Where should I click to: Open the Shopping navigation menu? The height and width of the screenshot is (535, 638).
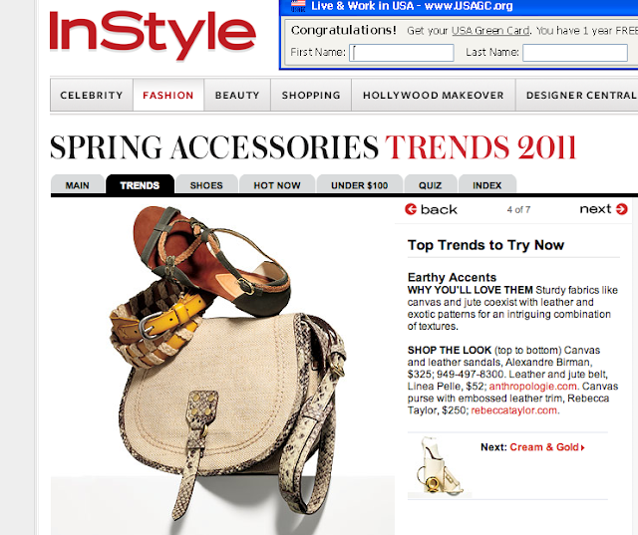tap(311, 95)
